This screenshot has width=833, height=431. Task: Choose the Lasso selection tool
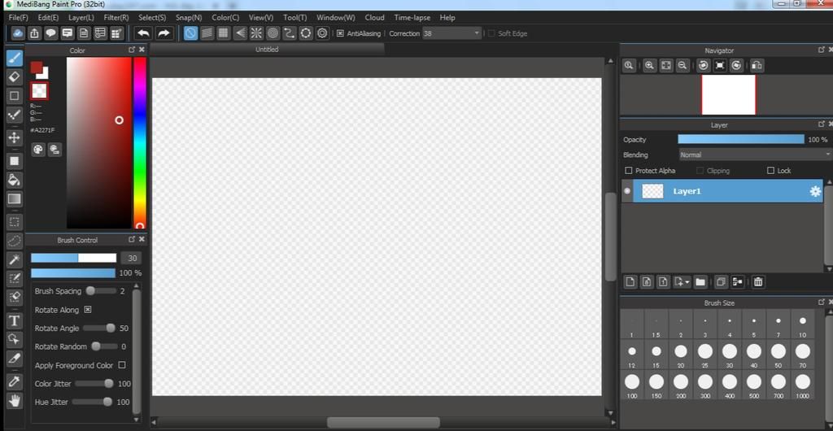click(x=15, y=241)
